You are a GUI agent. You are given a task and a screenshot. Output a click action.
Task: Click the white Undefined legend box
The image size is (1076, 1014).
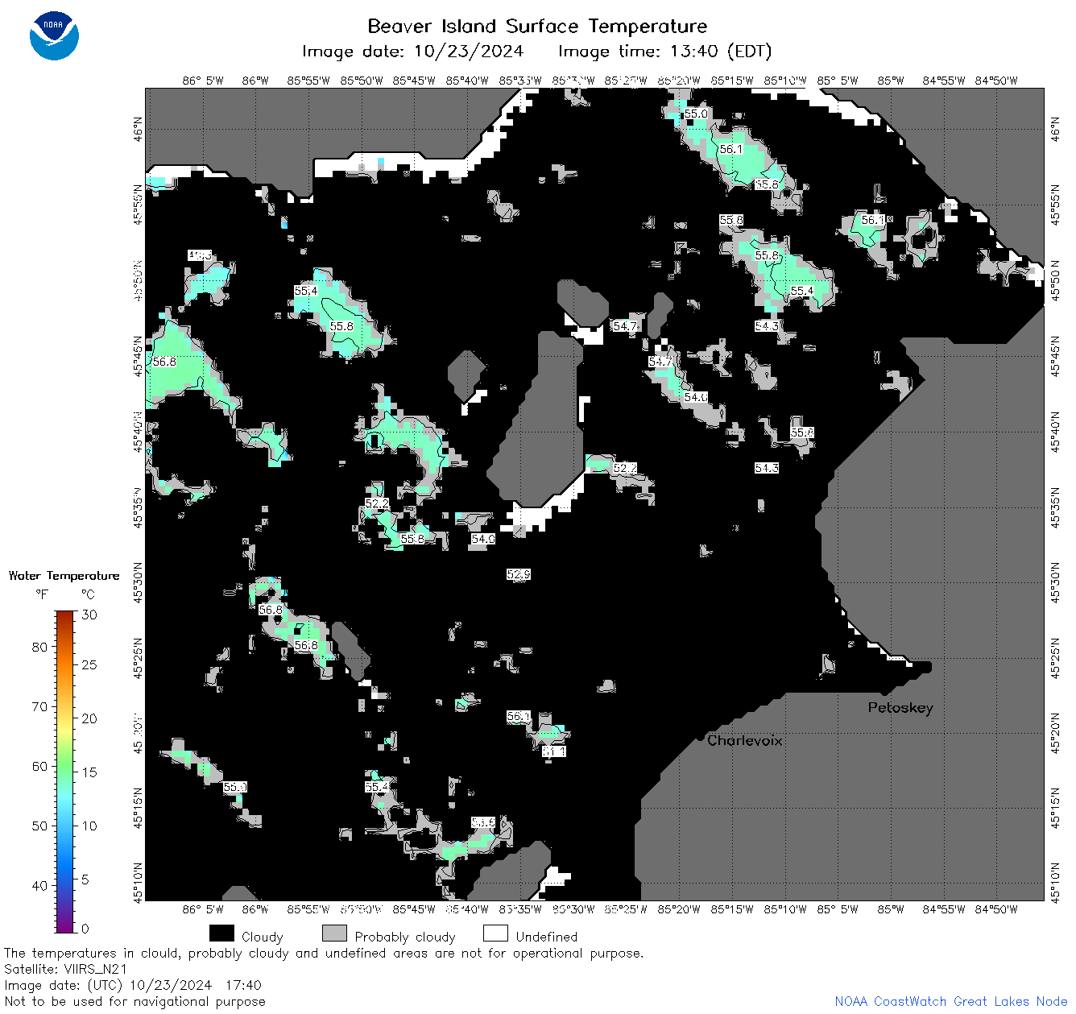(495, 933)
